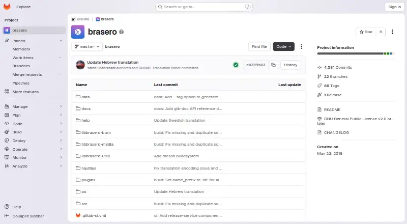This screenshot has height=224, width=407.
Task: Open the Update Hebrew translation commit title
Action: pyautogui.click(x=112, y=63)
